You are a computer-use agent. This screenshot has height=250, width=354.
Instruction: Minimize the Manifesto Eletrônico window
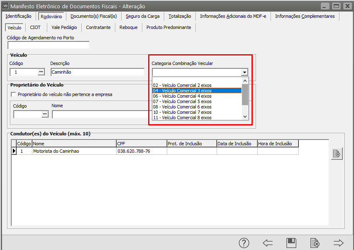click(x=325, y=6)
